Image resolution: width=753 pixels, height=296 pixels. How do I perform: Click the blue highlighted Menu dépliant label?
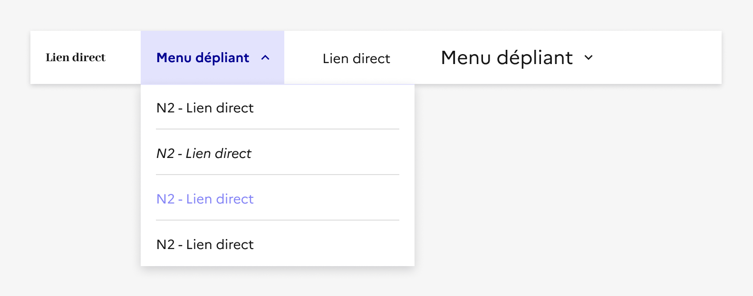(203, 58)
